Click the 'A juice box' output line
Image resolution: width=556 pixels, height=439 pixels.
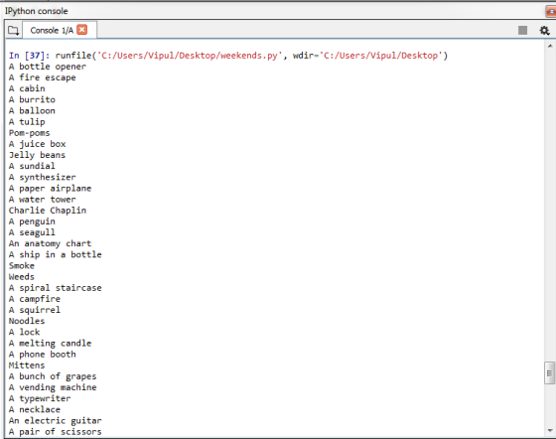tap(38, 144)
